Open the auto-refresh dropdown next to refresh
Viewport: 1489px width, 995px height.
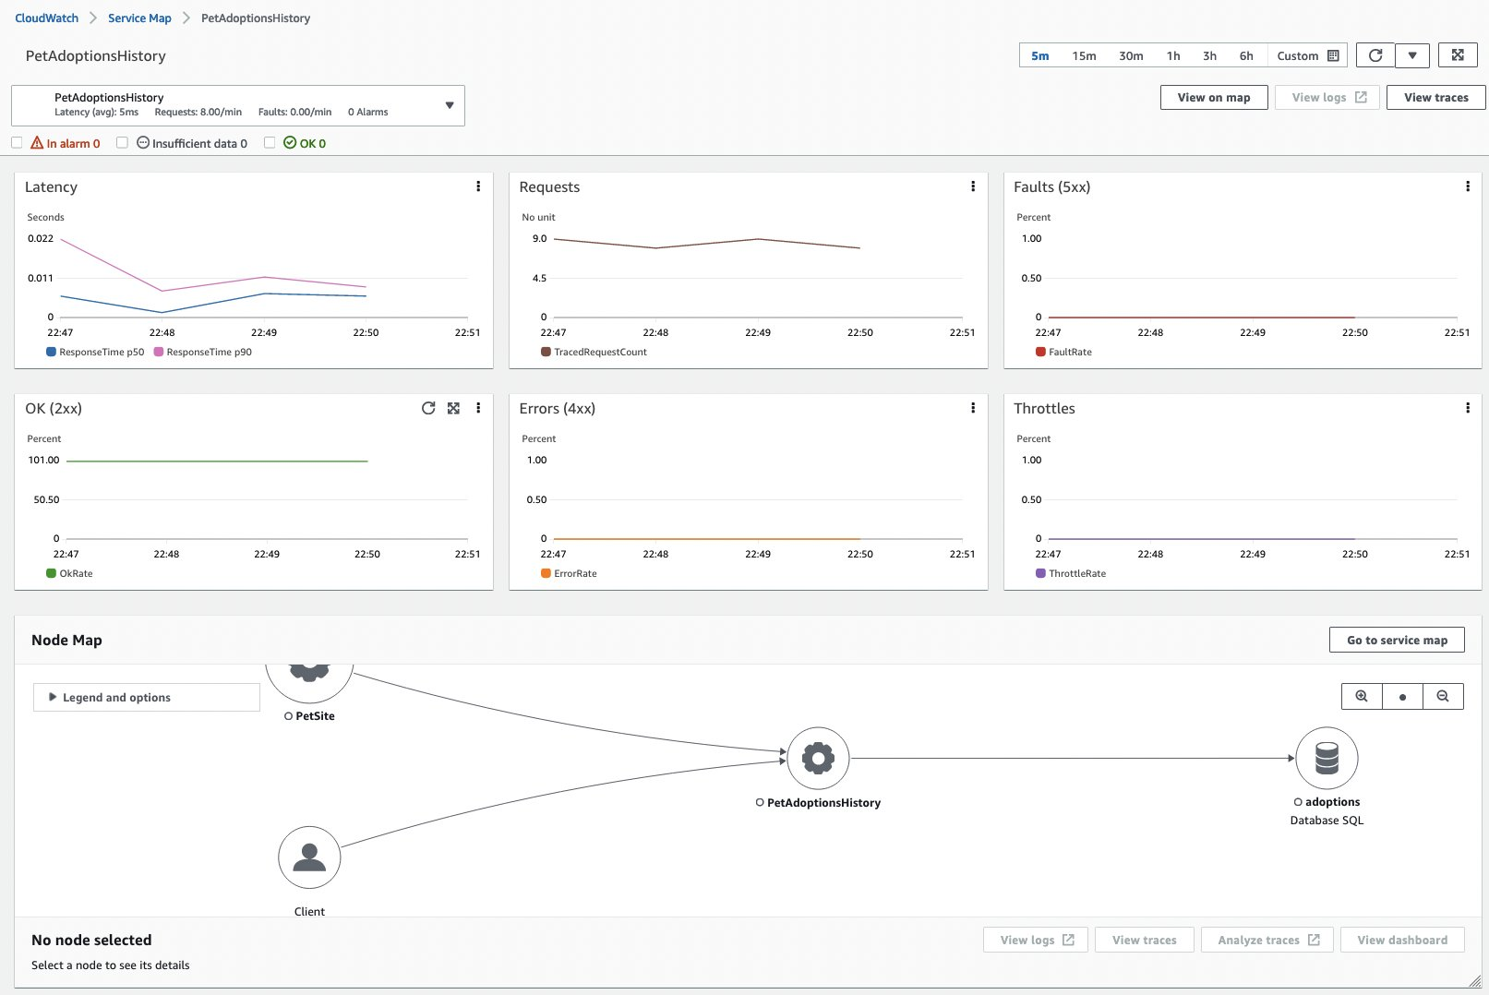pos(1412,54)
